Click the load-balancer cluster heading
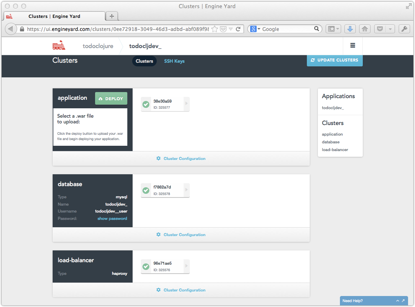 (x=75, y=260)
